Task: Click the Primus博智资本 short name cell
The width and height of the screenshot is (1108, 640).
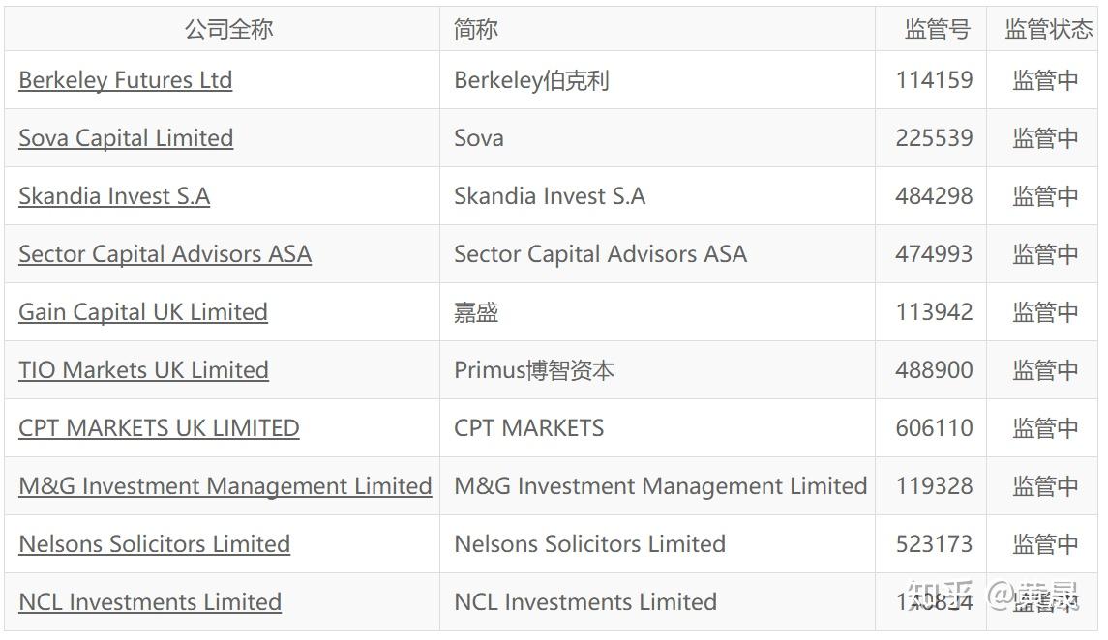Action: [534, 370]
